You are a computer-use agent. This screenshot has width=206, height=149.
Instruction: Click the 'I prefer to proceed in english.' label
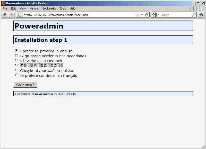tap(47, 51)
